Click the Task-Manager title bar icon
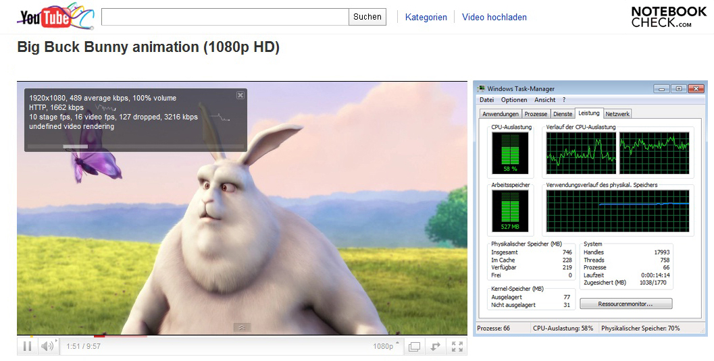Image resolution: width=714 pixels, height=361 pixels. pyautogui.click(x=482, y=88)
